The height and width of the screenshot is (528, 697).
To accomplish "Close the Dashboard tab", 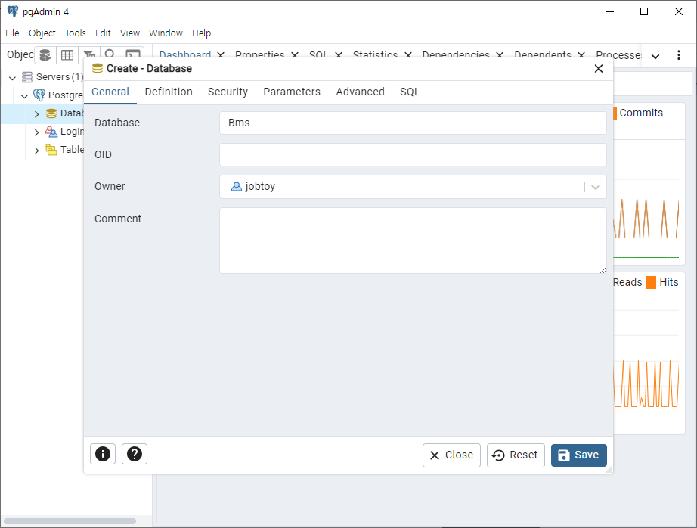I will [221, 54].
